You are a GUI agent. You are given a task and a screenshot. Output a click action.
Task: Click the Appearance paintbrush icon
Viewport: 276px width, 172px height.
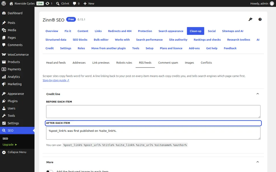coord(4,94)
